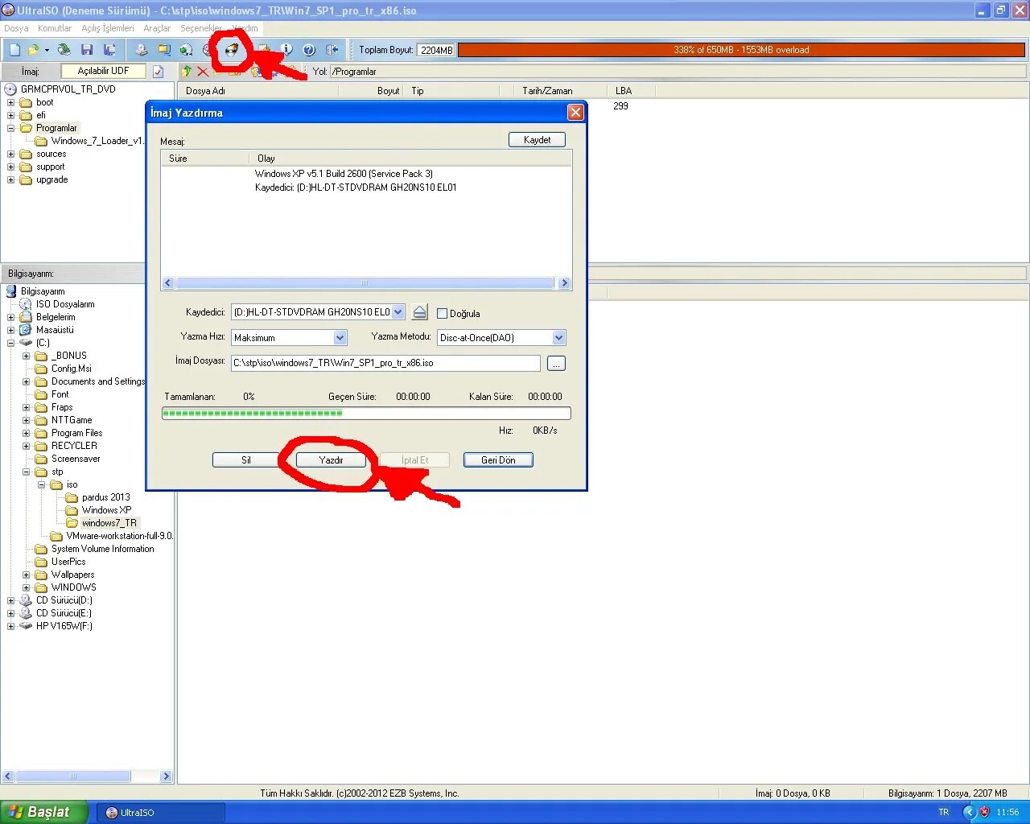The height and width of the screenshot is (824, 1030).
Task: Click the Save As toolbar icon
Action: pos(109,50)
